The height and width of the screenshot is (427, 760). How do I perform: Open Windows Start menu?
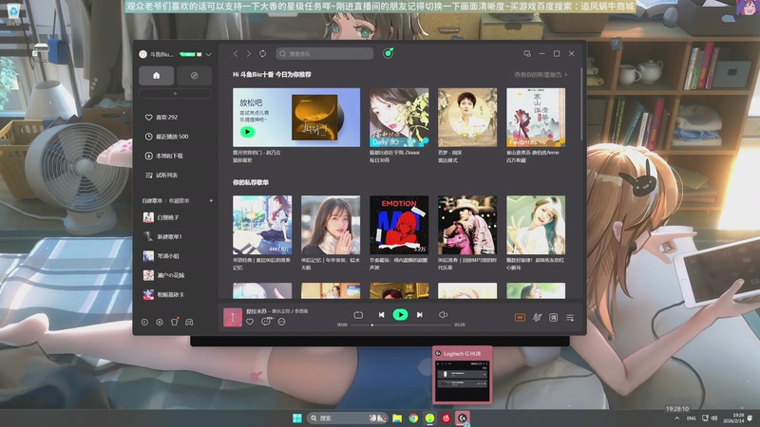tap(297, 418)
